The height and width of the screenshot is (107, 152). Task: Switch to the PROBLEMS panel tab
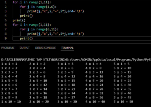coord(8,48)
